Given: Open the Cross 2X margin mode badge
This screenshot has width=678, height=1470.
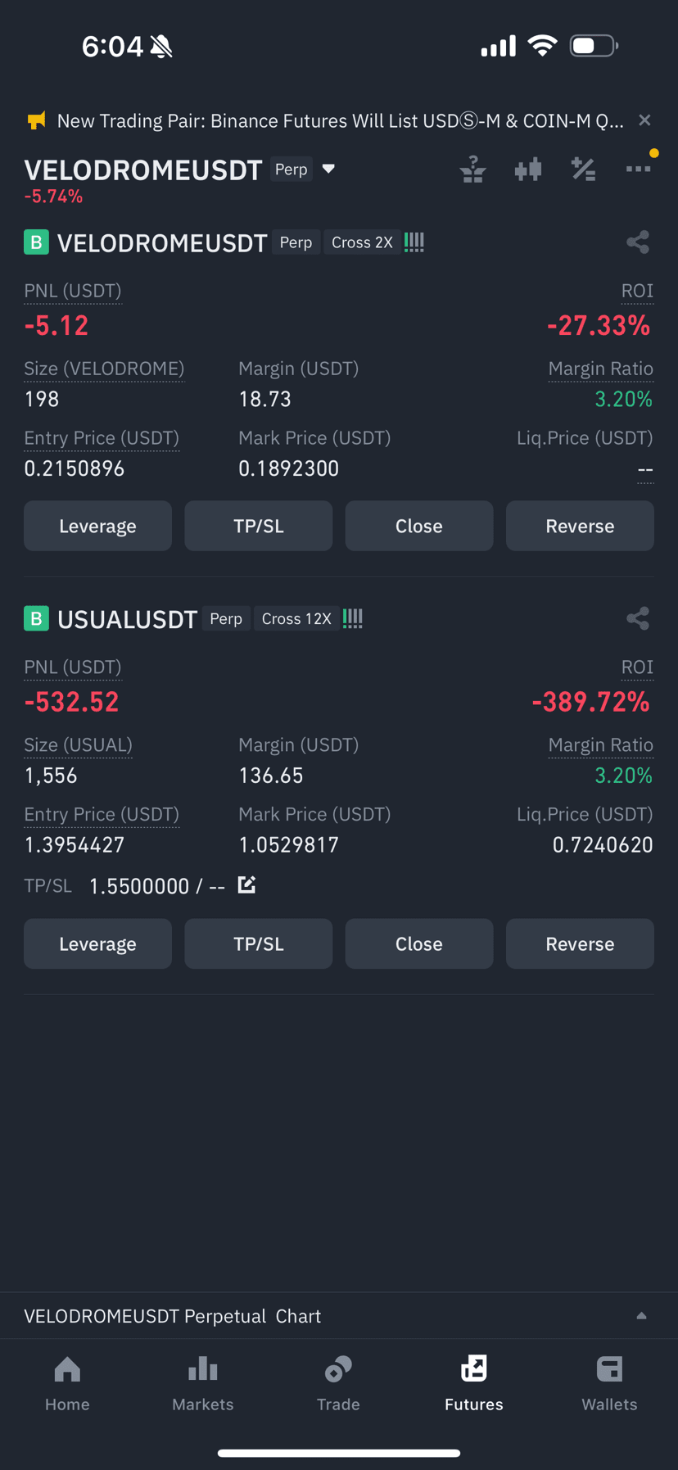Looking at the screenshot, I should coord(362,242).
